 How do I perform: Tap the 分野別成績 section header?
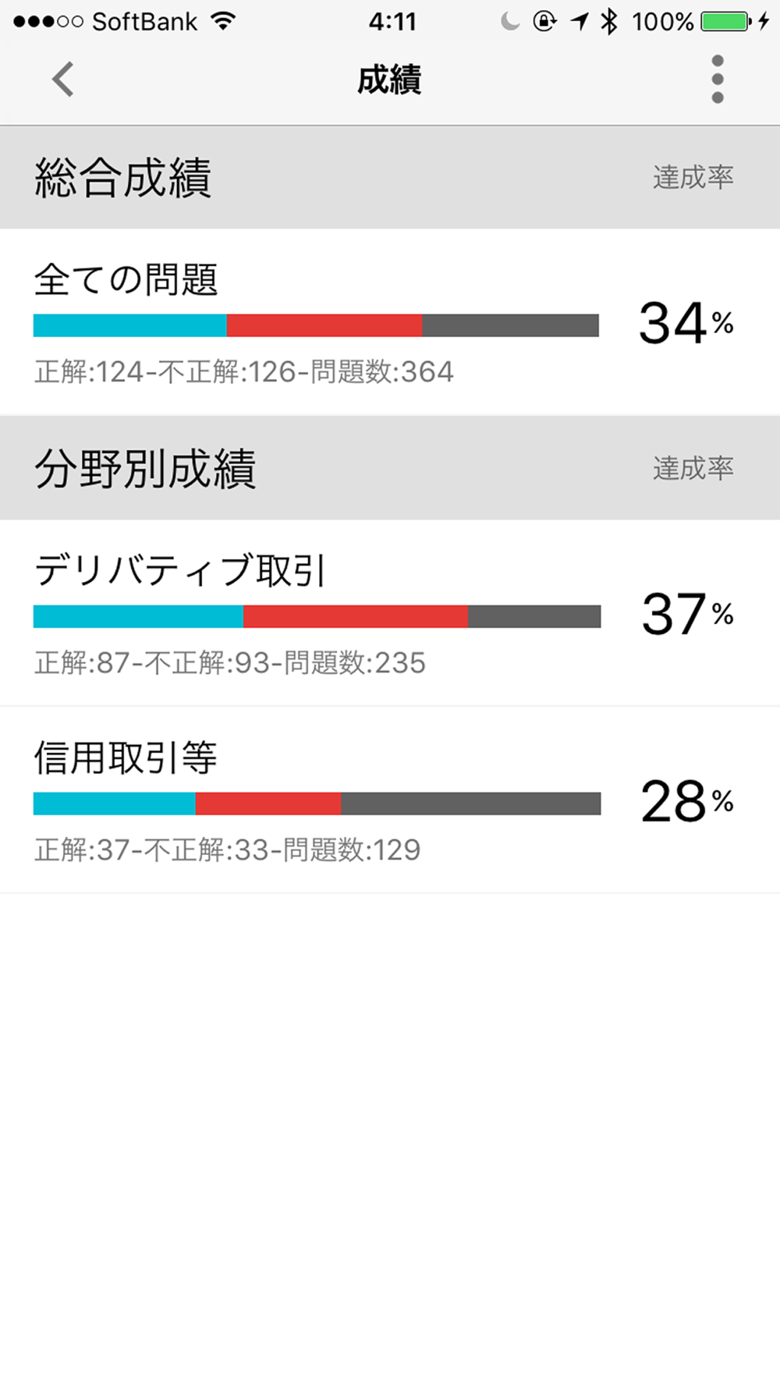145,469
